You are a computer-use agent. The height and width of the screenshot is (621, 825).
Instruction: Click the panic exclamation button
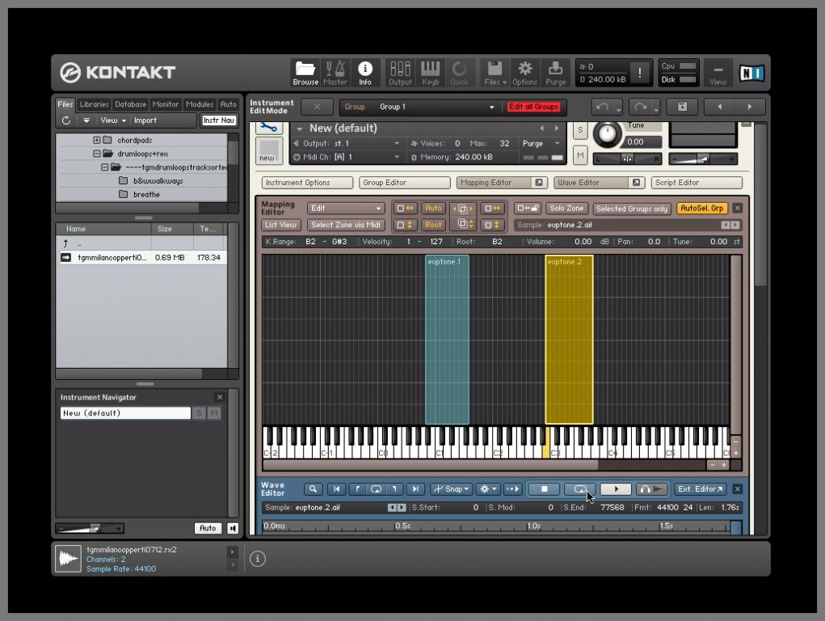pos(640,72)
